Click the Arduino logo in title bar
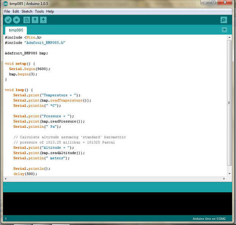Viewport: 236px width, 225px height. pyautogui.click(x=6, y=3)
